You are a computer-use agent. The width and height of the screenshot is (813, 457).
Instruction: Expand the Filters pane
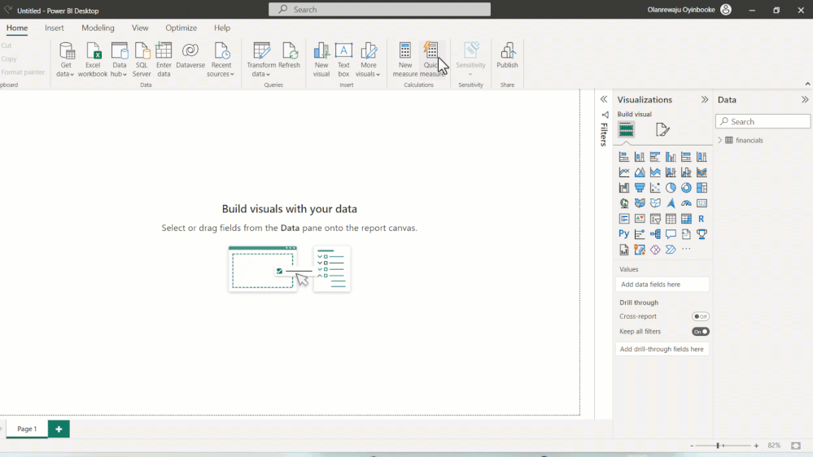[x=604, y=99]
